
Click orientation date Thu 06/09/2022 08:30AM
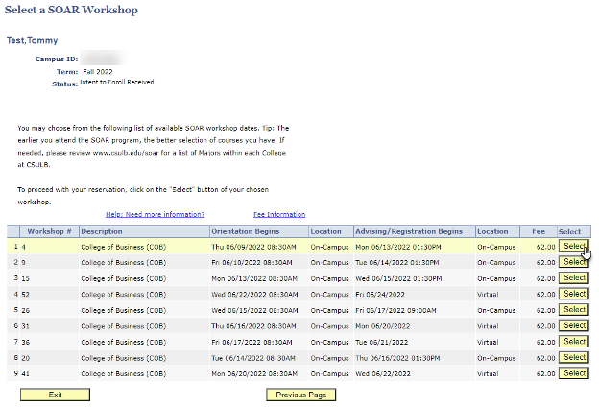tap(253, 247)
